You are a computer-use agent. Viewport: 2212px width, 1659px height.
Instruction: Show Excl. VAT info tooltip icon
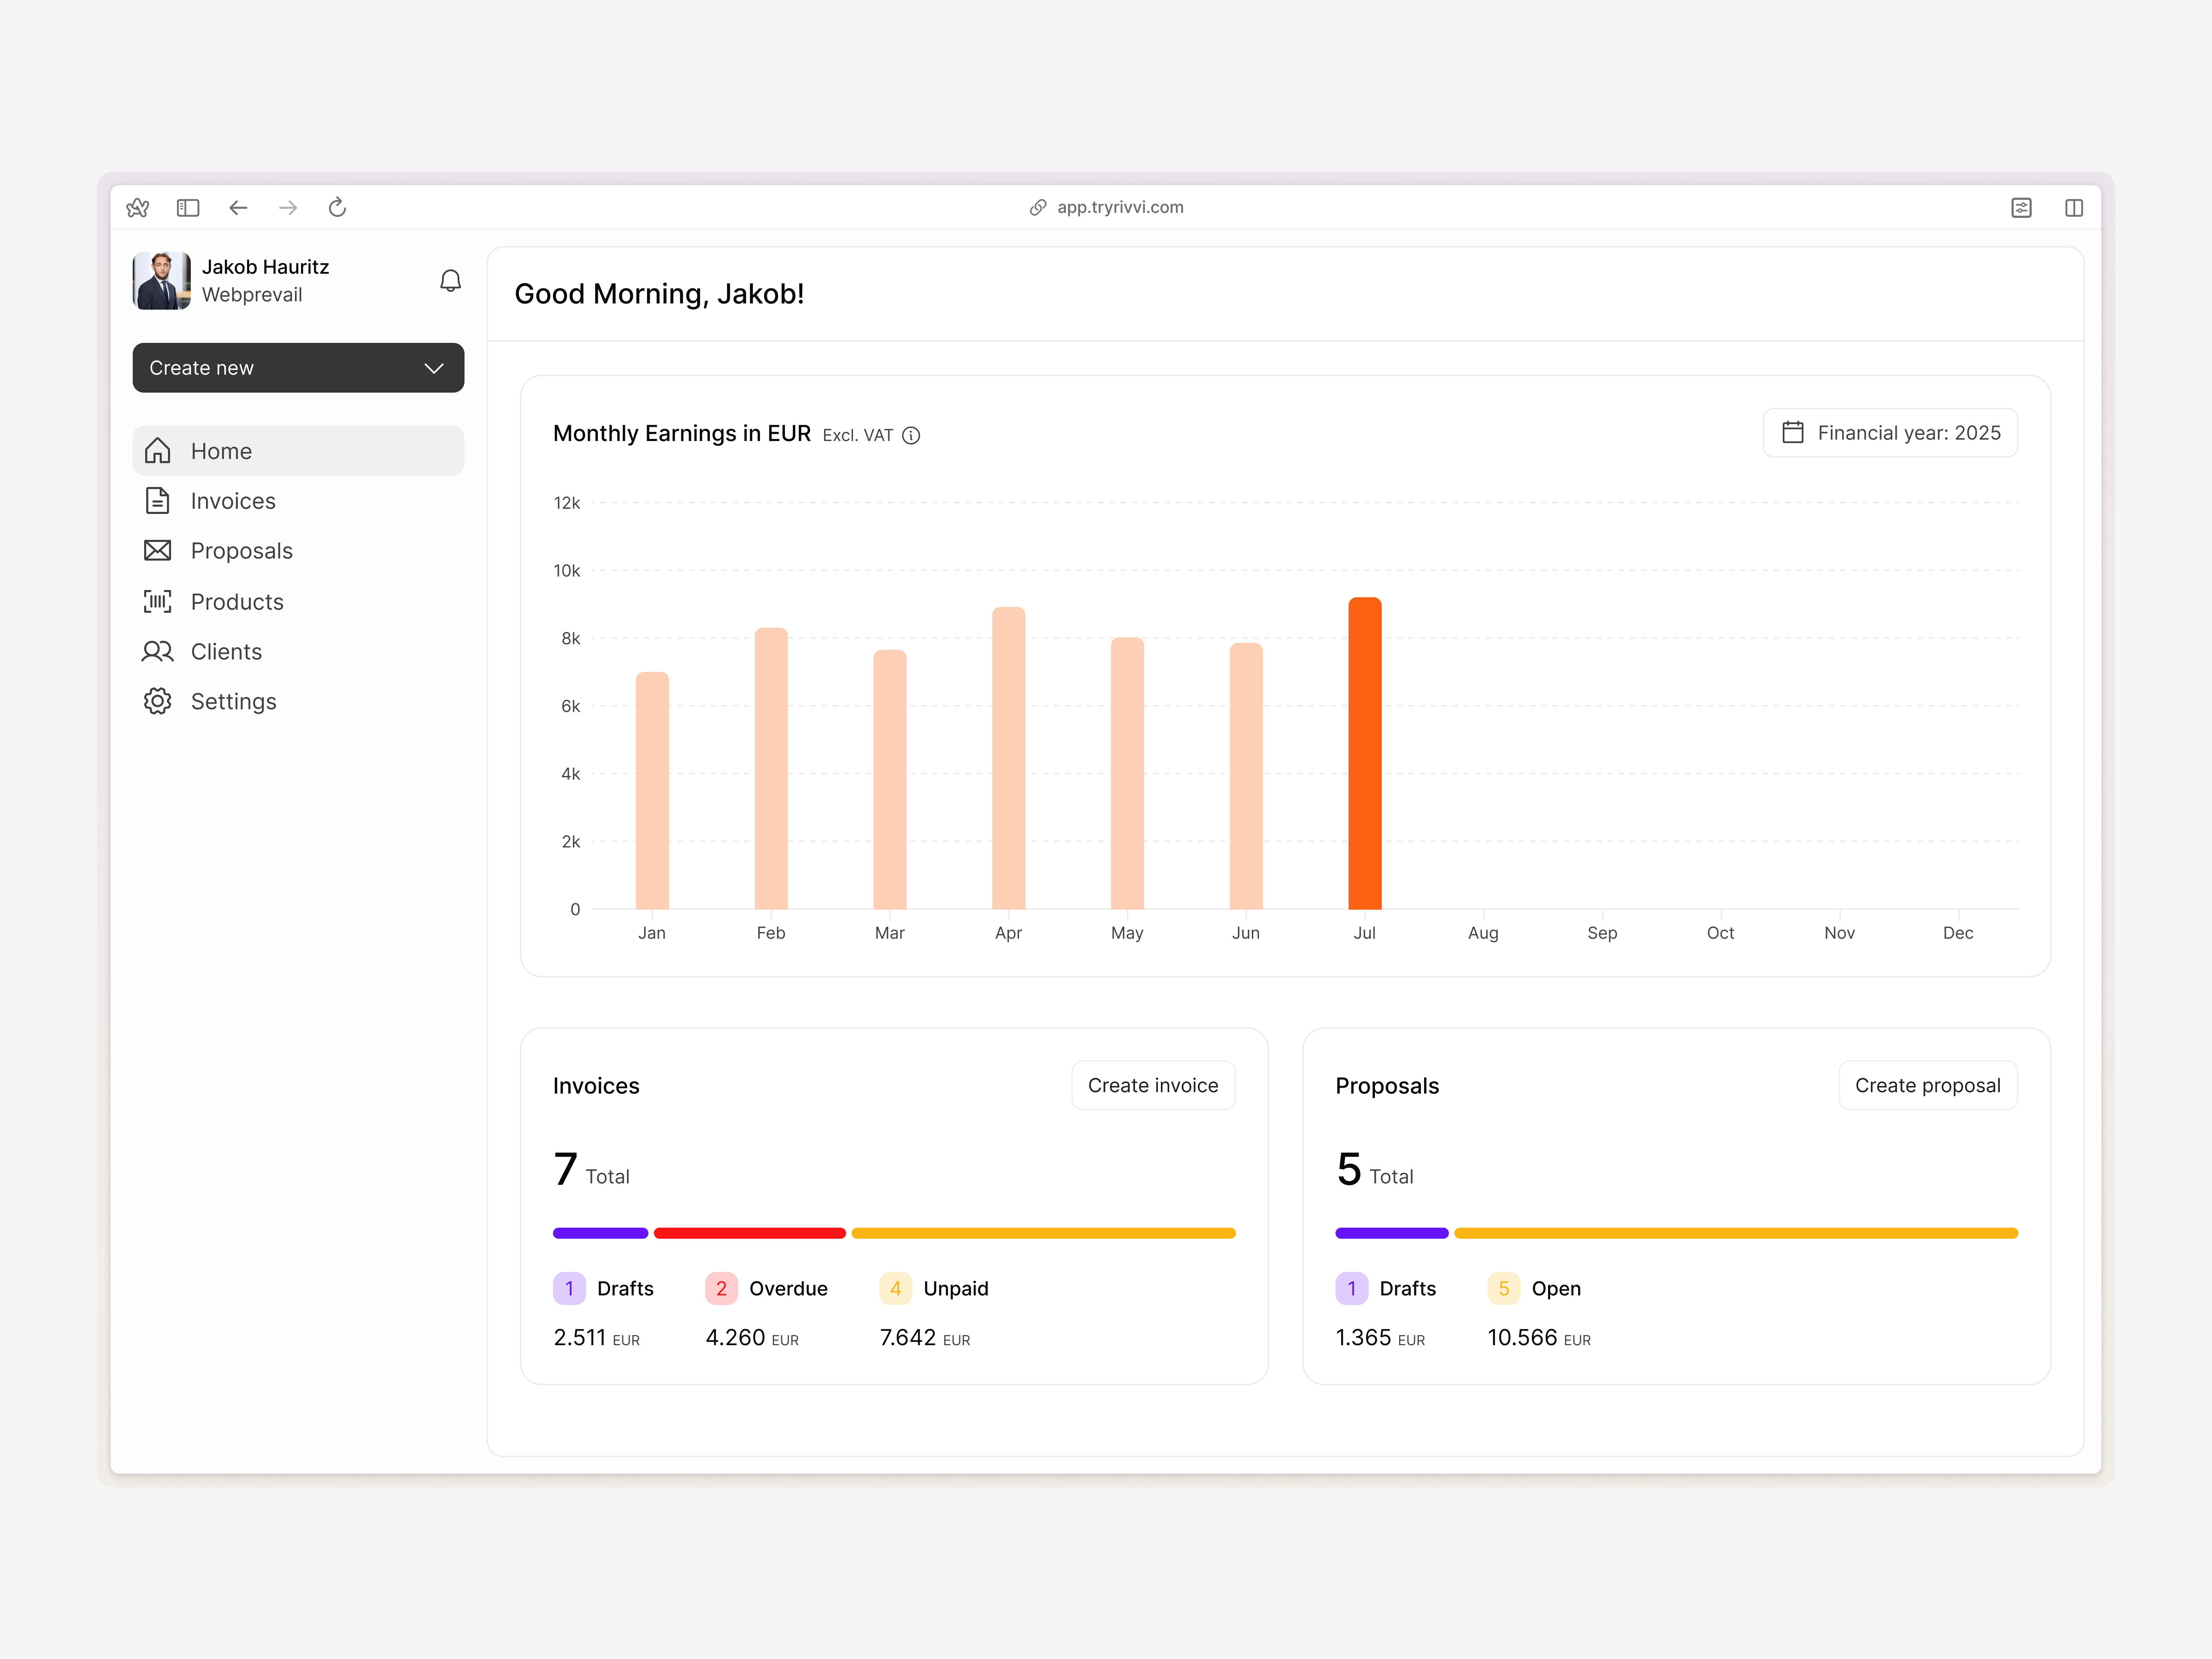pos(911,435)
